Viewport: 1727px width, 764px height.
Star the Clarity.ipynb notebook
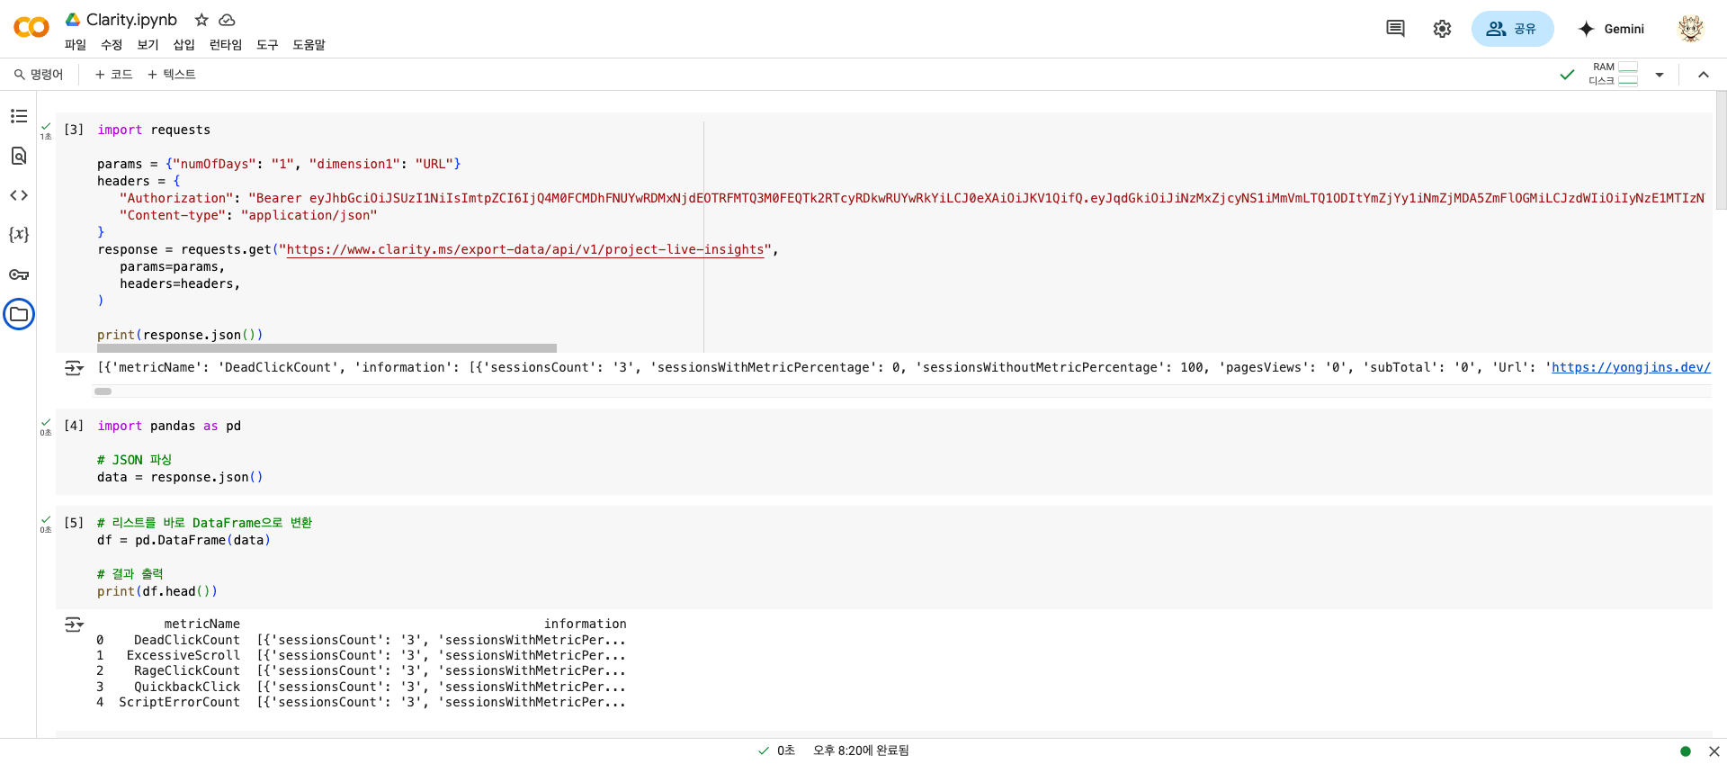(201, 20)
